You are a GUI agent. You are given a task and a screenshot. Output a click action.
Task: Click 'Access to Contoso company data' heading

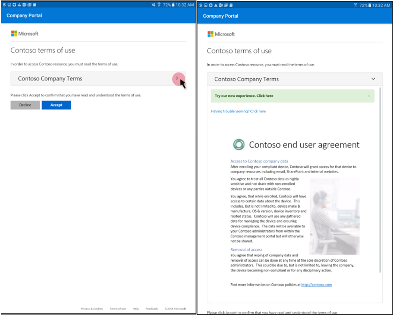[259, 161]
